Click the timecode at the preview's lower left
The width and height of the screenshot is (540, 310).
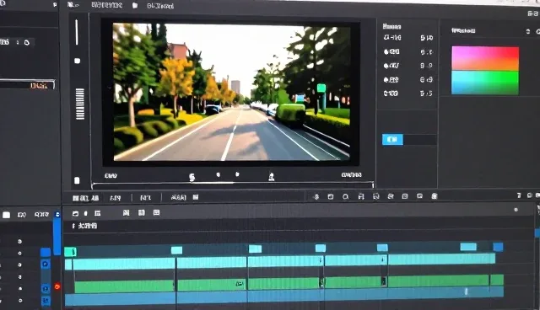click(x=111, y=176)
